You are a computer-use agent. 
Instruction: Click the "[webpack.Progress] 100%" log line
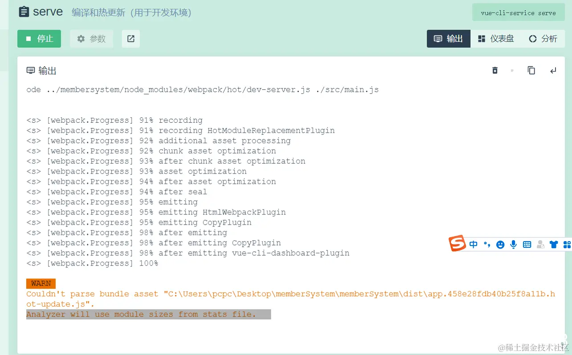[x=92, y=263]
